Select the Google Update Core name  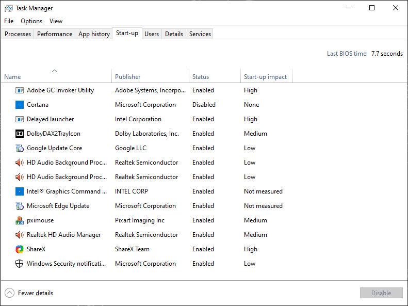(55, 148)
